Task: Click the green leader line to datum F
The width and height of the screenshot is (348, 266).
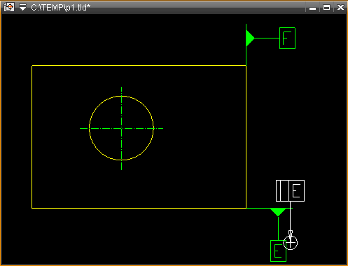Action: [267, 38]
